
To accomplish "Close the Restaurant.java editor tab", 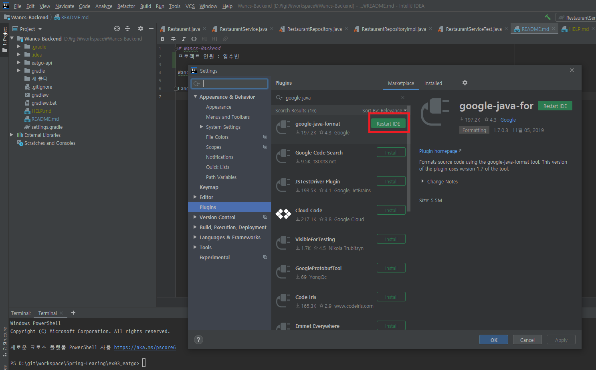I will [x=204, y=28].
